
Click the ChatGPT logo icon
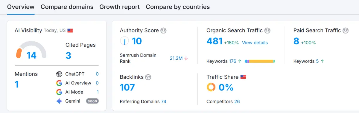tap(59, 74)
